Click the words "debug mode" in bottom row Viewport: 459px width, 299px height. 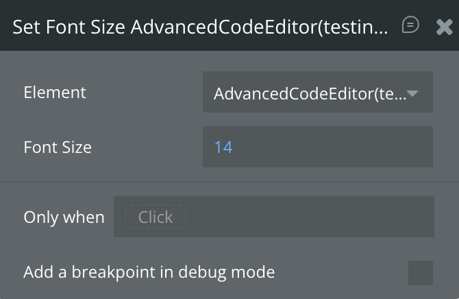point(227,272)
